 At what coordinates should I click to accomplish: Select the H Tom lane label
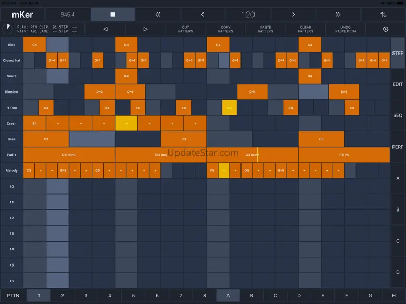coord(11,108)
